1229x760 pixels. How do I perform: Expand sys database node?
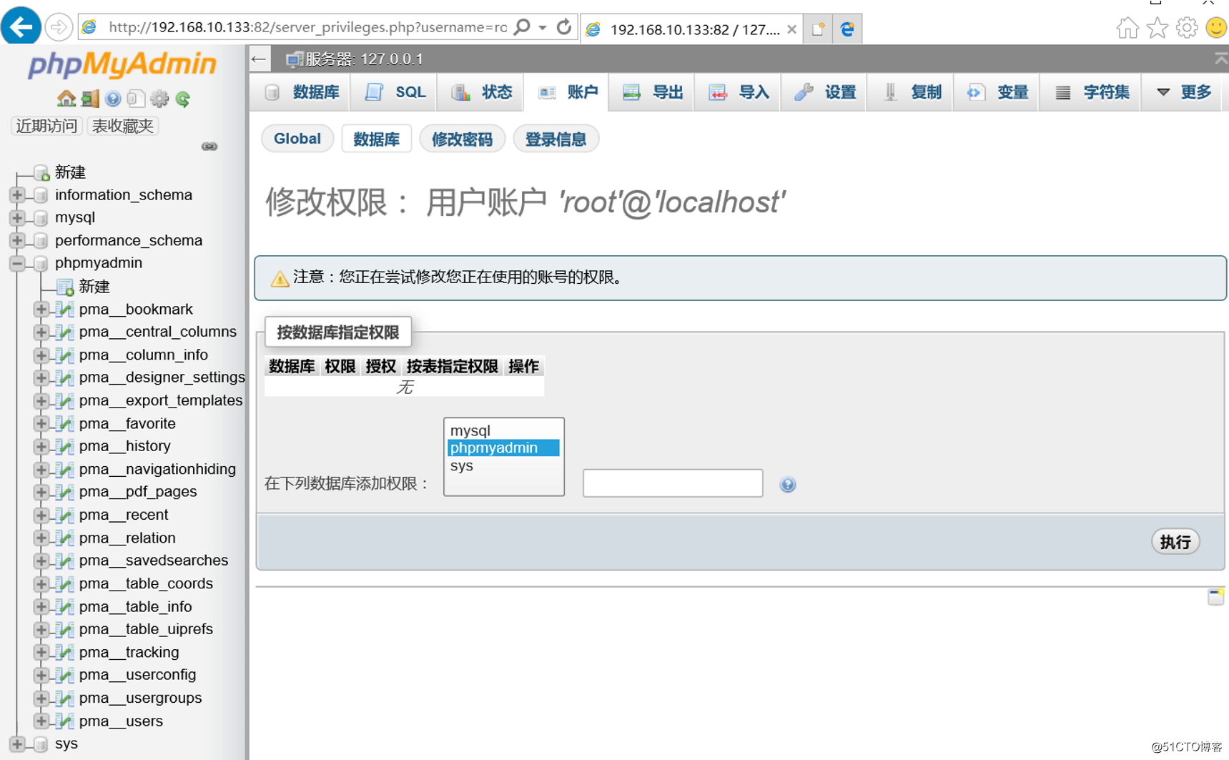coord(17,744)
